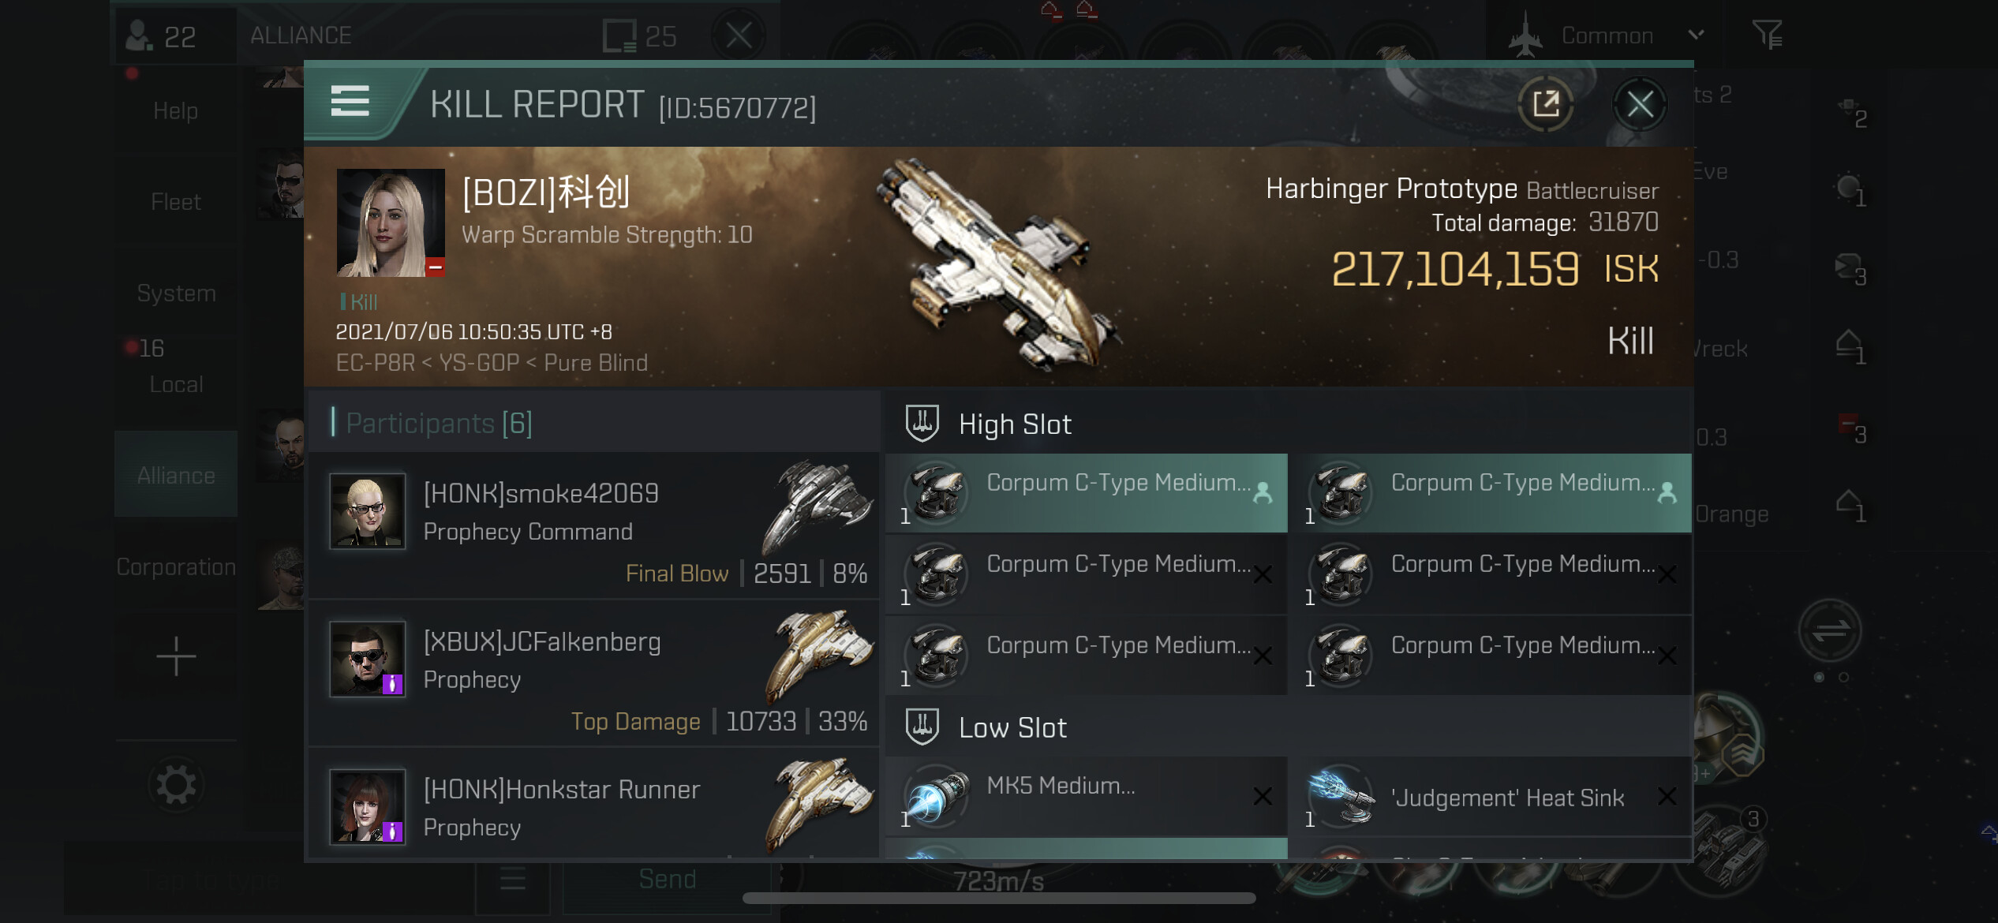The image size is (1998, 923).
Task: Add a new chat channel with plus
Action: (176, 656)
